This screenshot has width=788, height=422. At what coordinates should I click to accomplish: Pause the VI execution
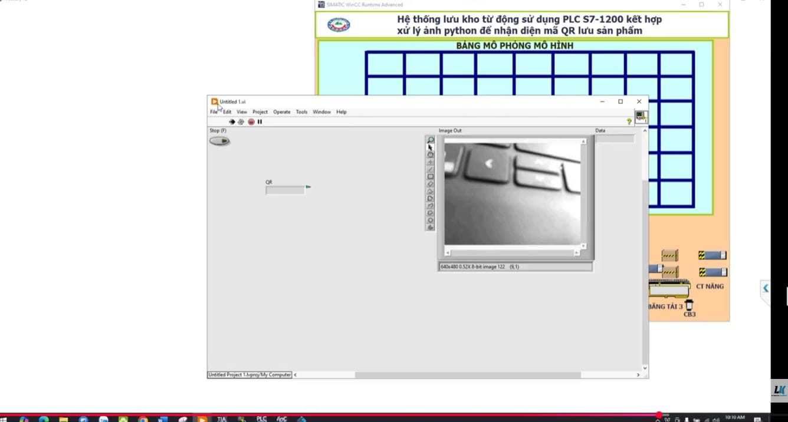tap(260, 122)
